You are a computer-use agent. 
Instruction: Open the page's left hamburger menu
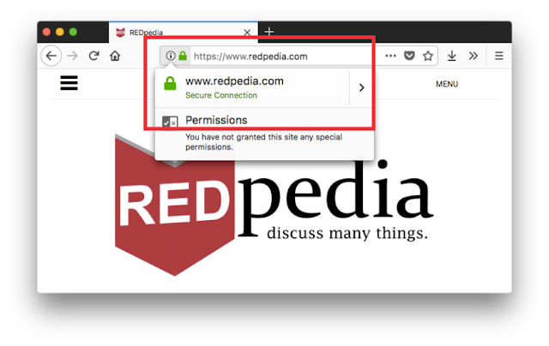pyautogui.click(x=69, y=83)
